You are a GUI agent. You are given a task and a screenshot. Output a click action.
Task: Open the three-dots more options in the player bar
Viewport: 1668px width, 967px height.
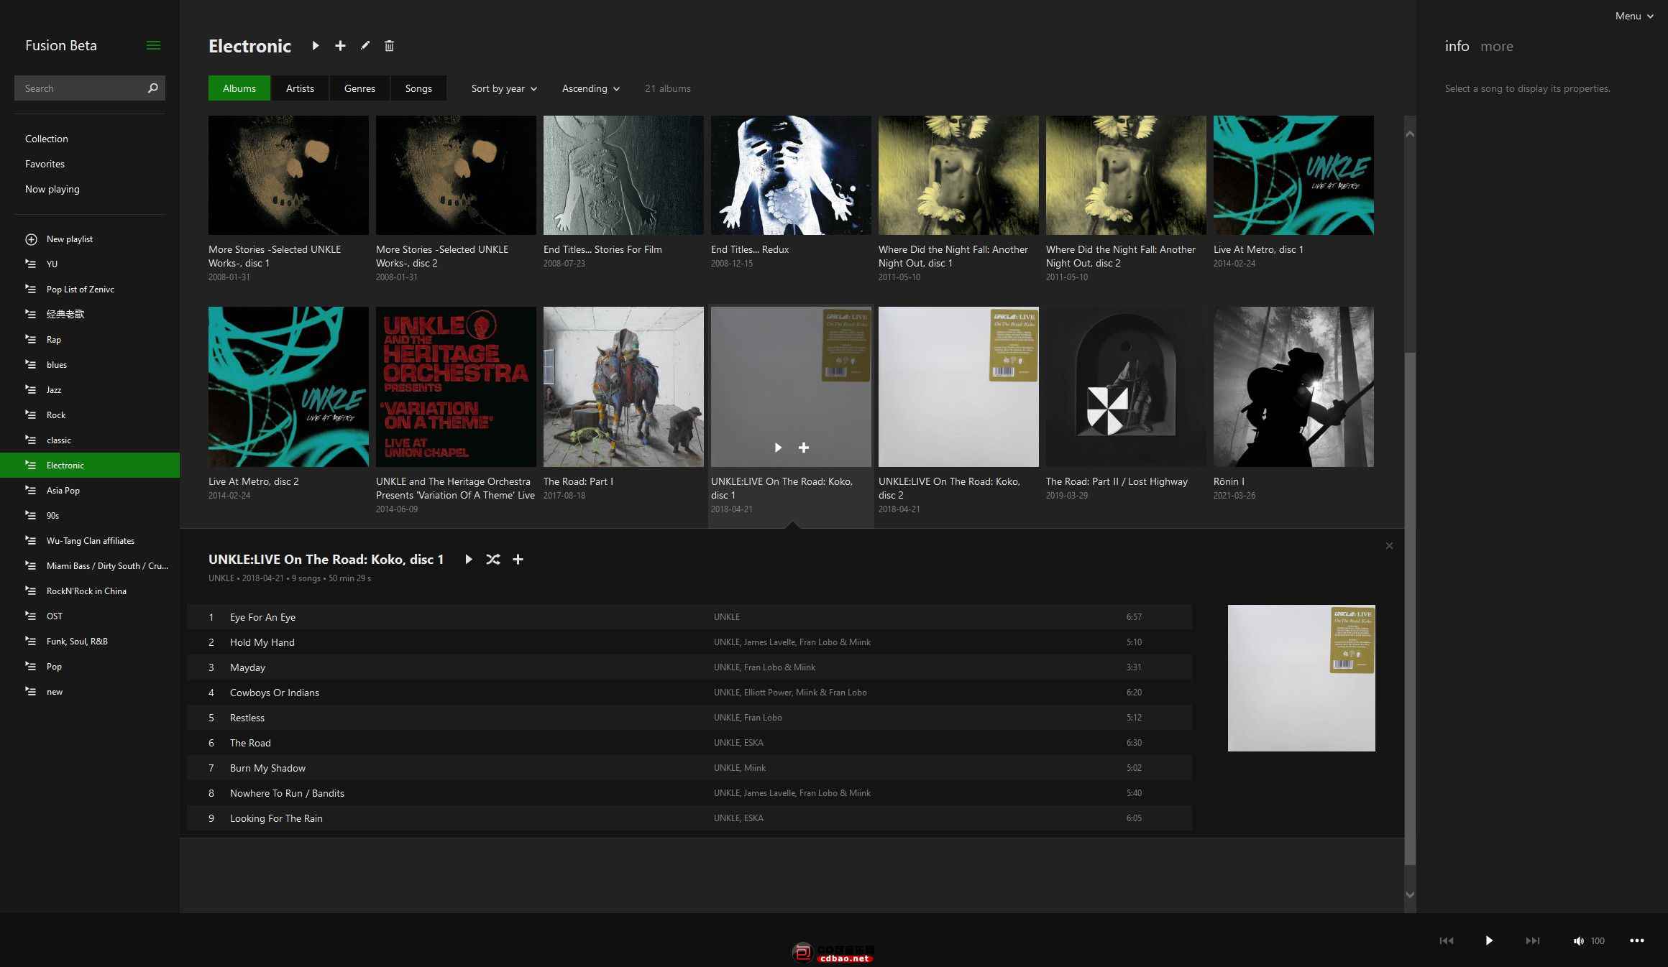(1637, 940)
